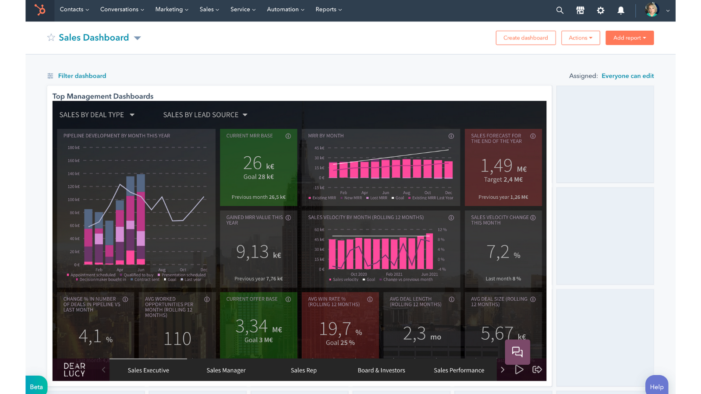
Task: Click the Filter dashboard sliders icon
Action: [50, 75]
